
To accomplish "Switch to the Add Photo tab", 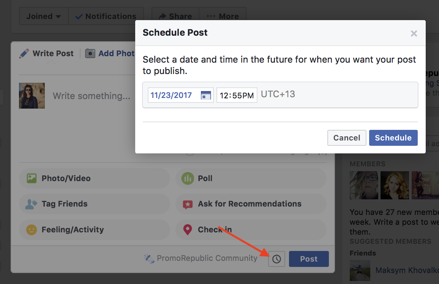I will coord(110,54).
